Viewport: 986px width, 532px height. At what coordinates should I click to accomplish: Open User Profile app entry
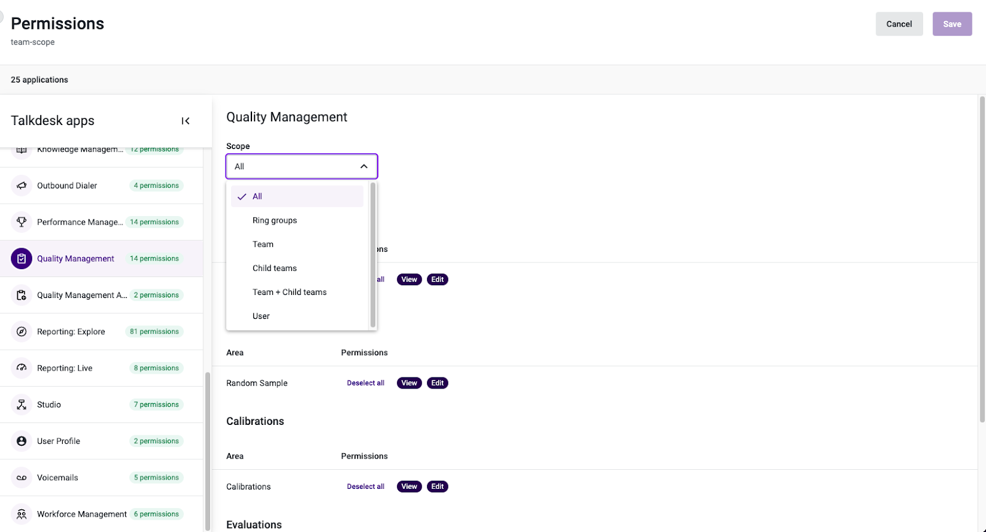coord(101,441)
